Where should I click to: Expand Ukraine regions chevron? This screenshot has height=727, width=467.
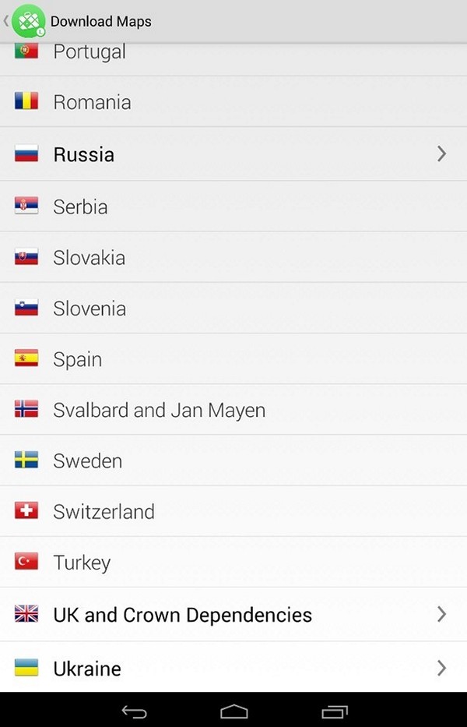coord(441,668)
